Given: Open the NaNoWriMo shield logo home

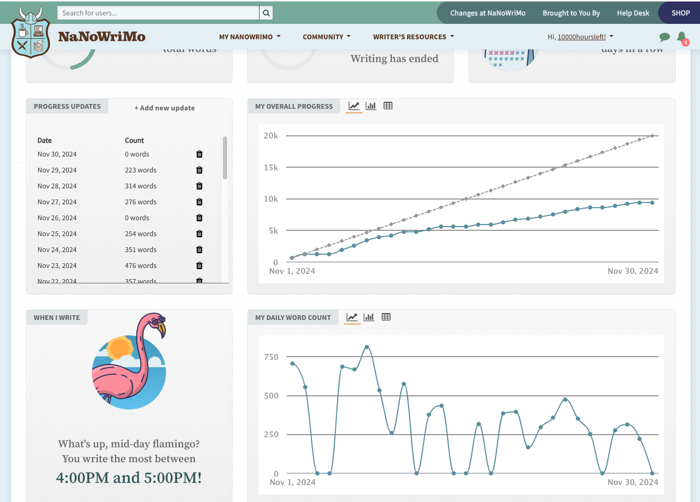Looking at the screenshot, I should [x=30, y=32].
